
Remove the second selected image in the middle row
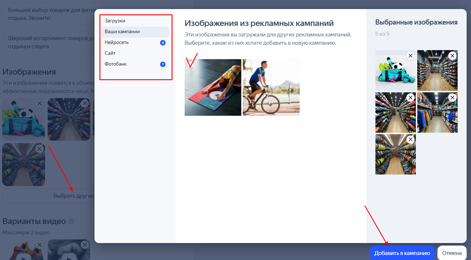(x=452, y=97)
